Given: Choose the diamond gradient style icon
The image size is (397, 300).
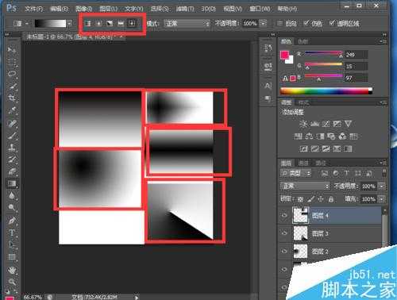Looking at the screenshot, I should [x=132, y=23].
